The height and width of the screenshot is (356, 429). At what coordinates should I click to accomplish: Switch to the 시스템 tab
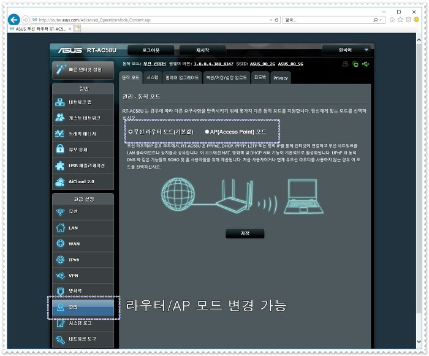pyautogui.click(x=153, y=78)
